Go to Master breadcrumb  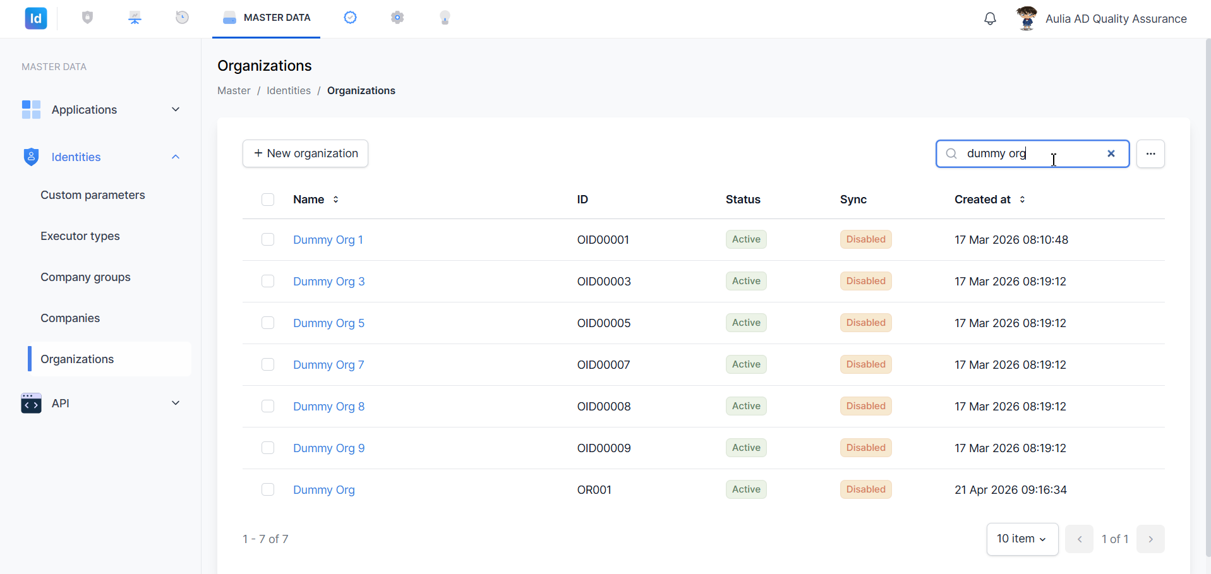[x=234, y=90]
